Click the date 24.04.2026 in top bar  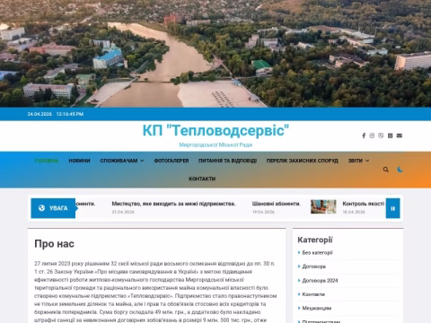pos(40,114)
